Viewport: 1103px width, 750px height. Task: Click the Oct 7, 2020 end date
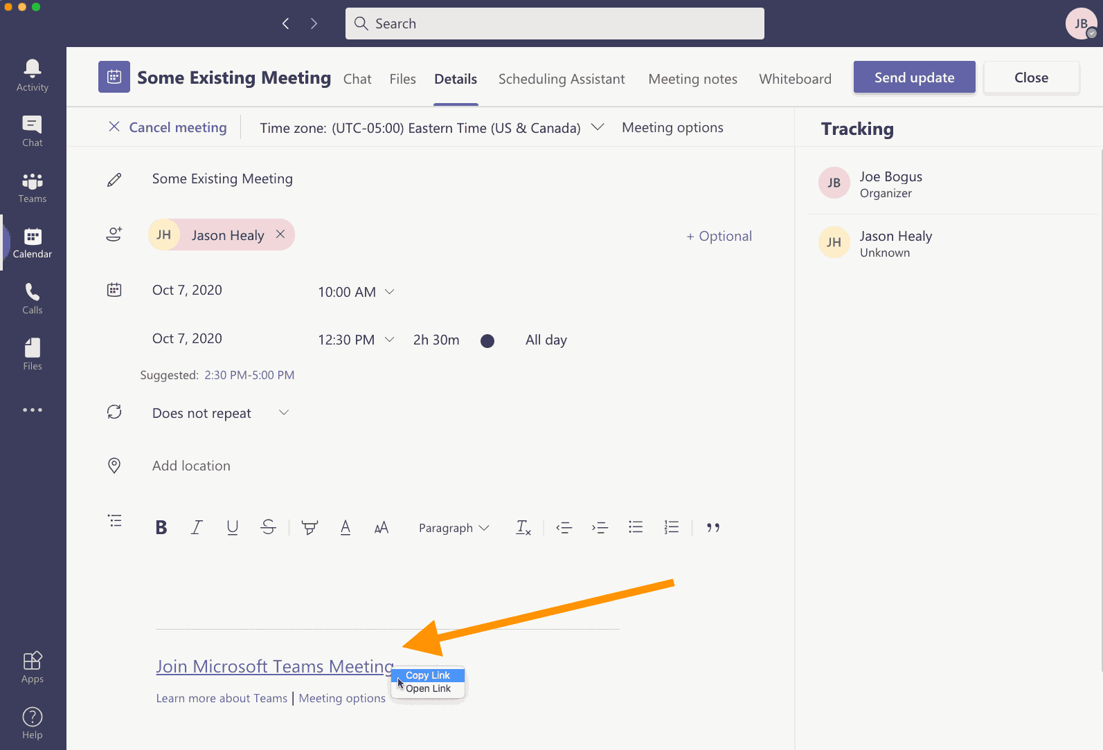coord(187,338)
